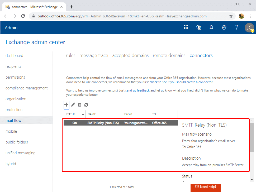Add a new connector with plus icon

pos(67,105)
